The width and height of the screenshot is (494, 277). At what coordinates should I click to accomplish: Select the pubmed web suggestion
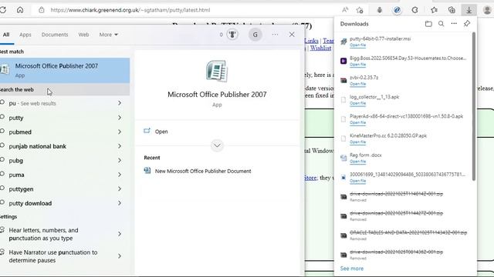tap(20, 132)
